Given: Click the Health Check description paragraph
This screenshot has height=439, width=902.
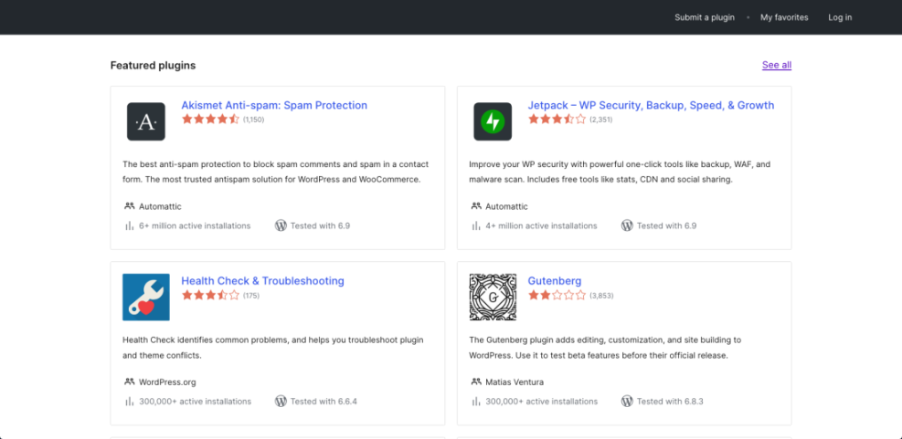Looking at the screenshot, I should click(x=273, y=348).
